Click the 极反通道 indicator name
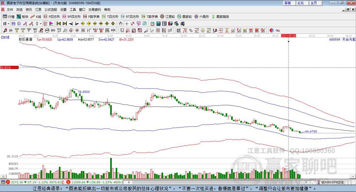 [25, 39]
